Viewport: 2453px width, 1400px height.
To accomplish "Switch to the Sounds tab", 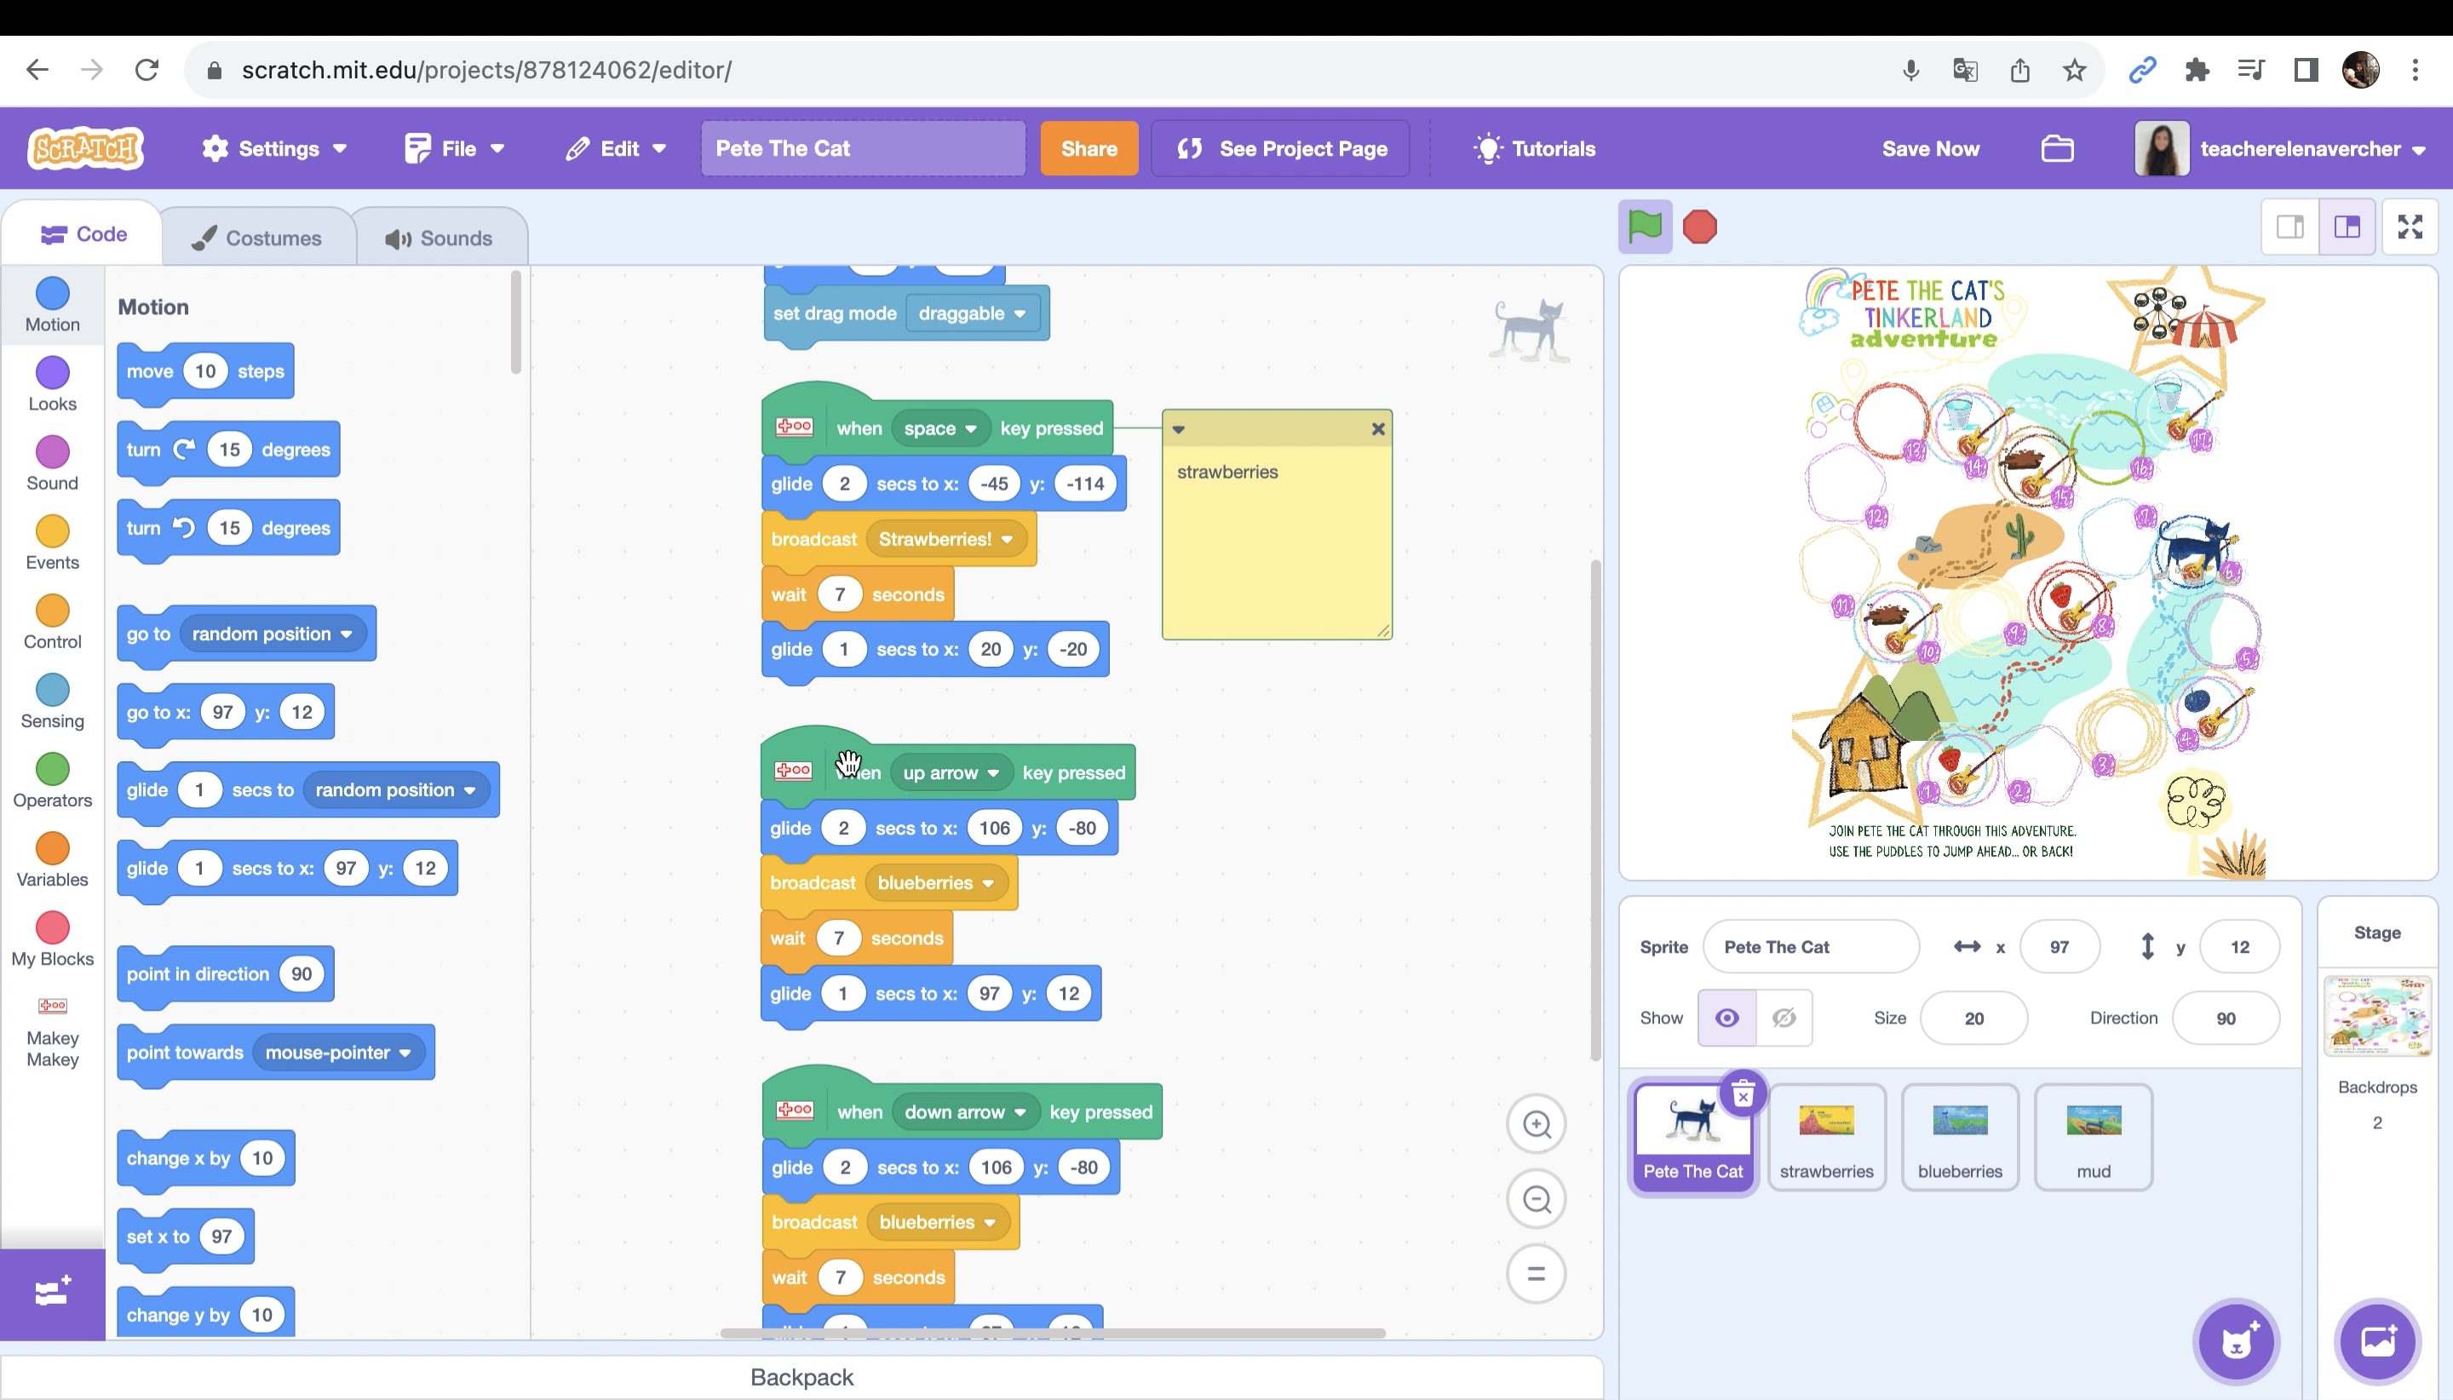I will pos(440,238).
